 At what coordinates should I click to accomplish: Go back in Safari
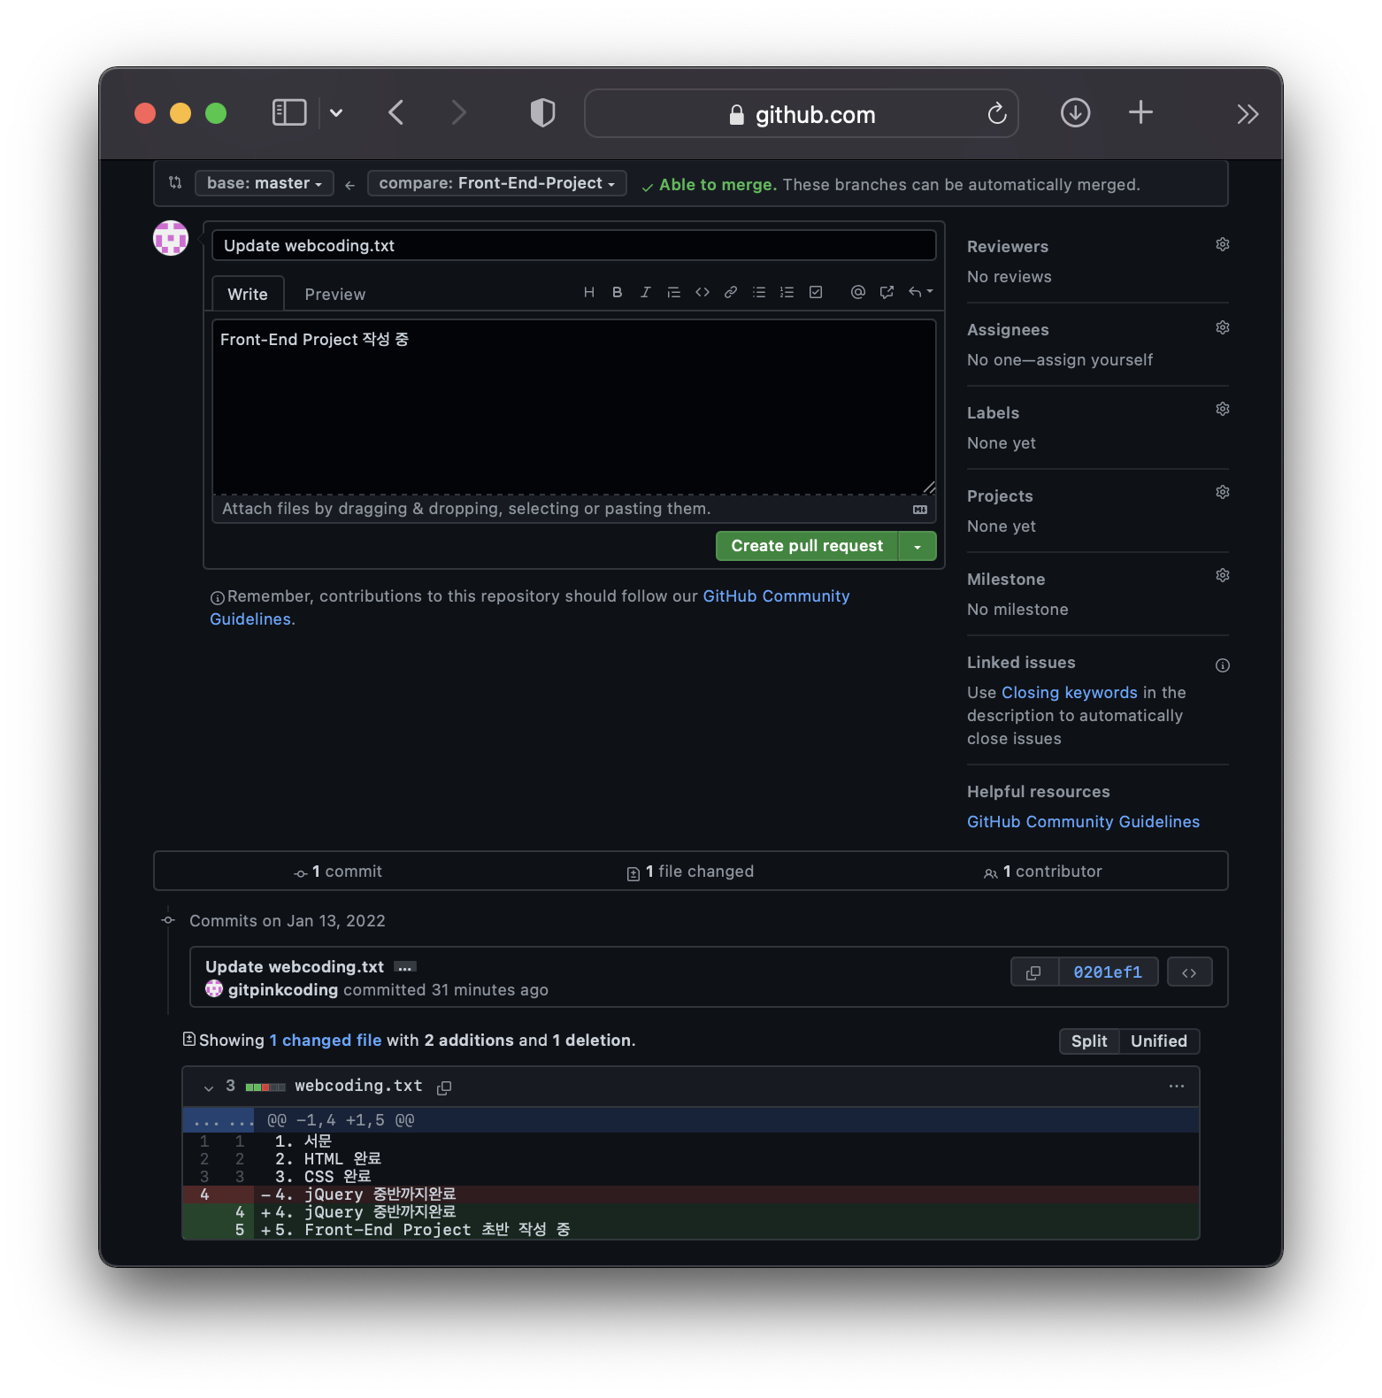396,112
